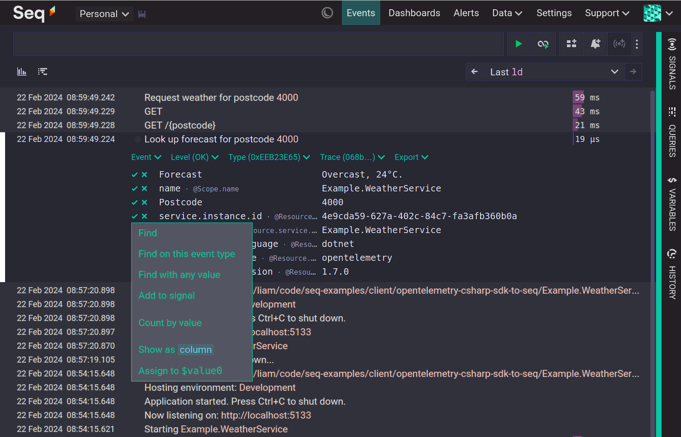Screen dimensions: 681x437
Task: Open the Variables side panel
Action: (672, 204)
